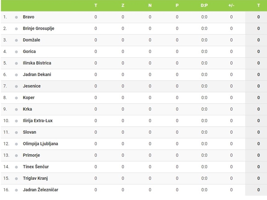This screenshot has width=267, height=200.
Task: Open the Primorje team link
Action: pyautogui.click(x=31, y=155)
